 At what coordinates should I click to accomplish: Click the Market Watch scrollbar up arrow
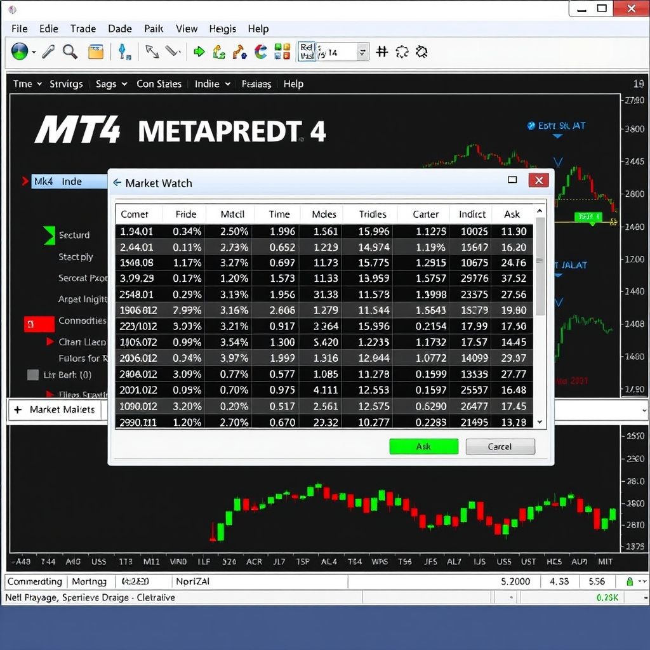(540, 211)
